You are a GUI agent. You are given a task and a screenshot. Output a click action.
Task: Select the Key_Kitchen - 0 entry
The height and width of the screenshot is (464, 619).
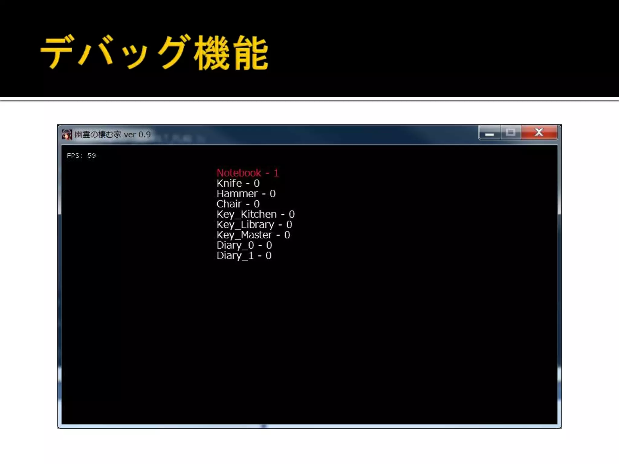tap(255, 214)
